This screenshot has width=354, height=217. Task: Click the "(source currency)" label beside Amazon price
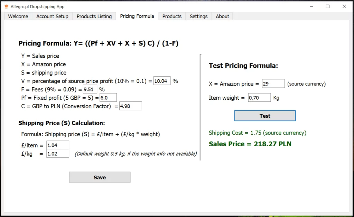(x=306, y=84)
